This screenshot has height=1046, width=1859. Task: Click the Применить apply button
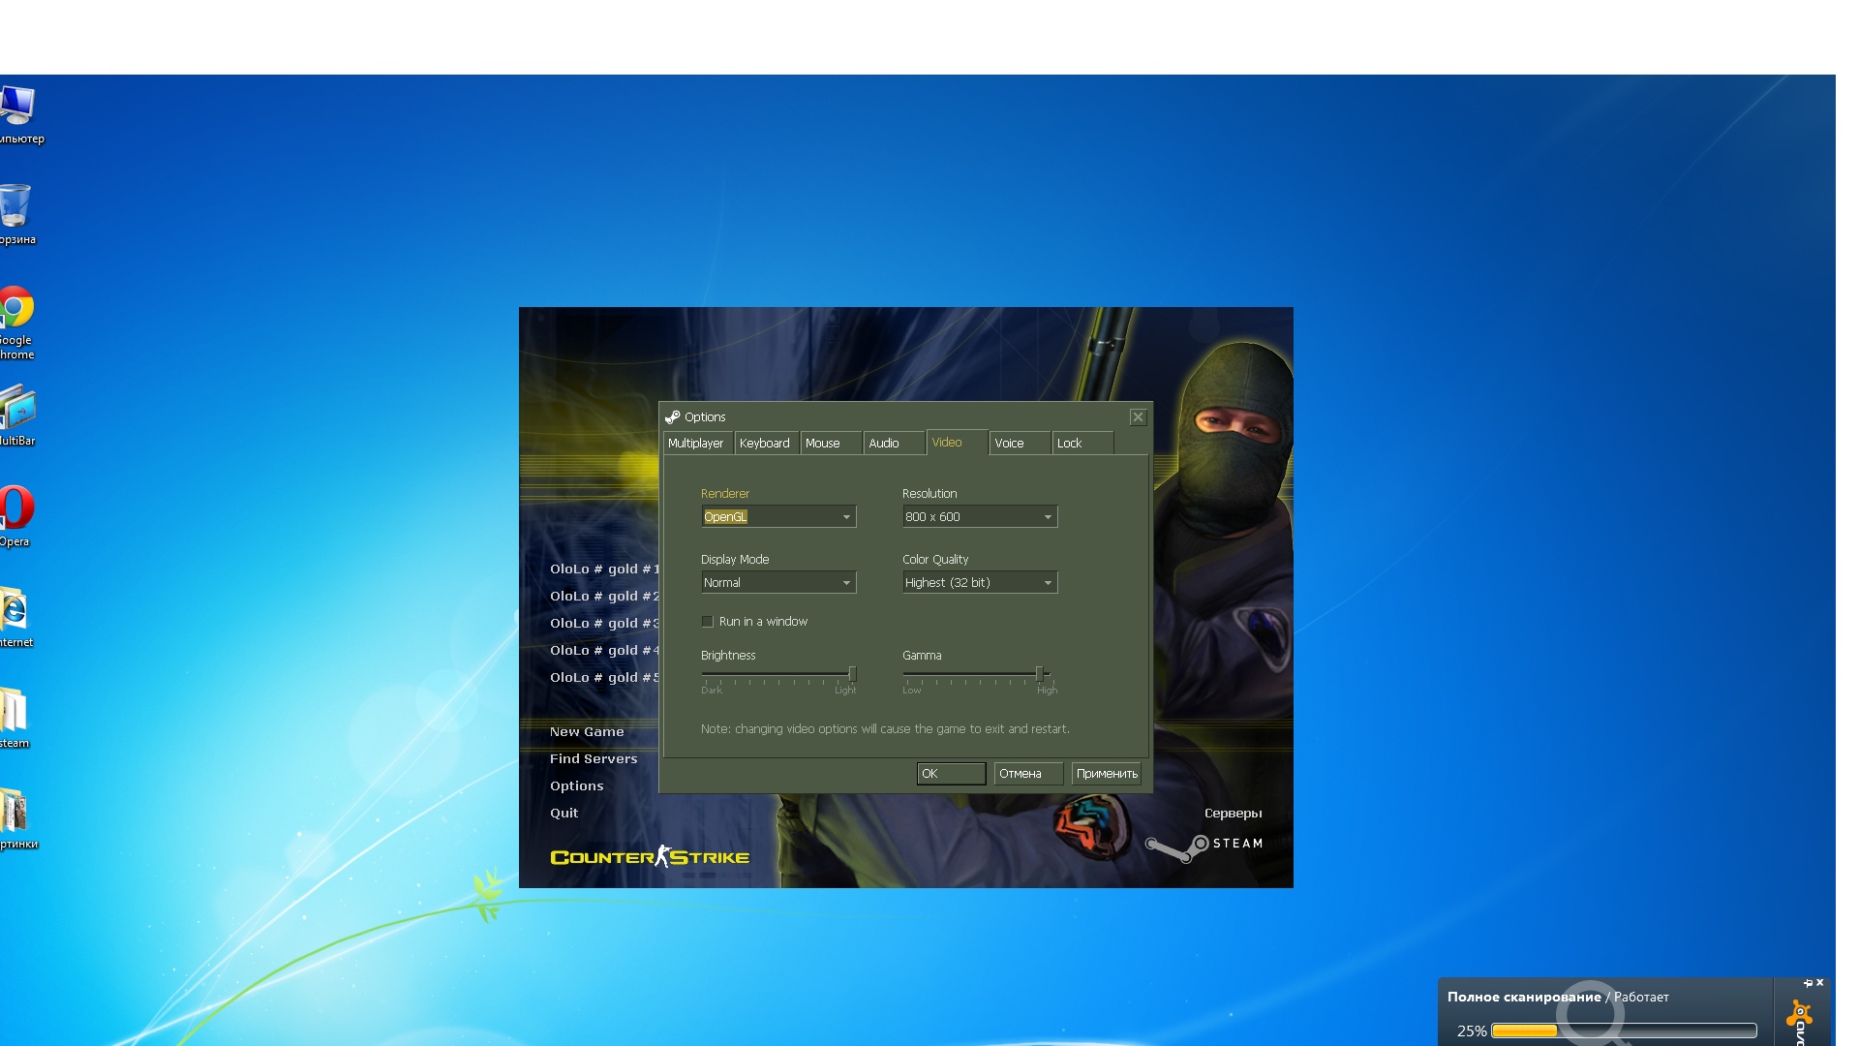pos(1106,774)
